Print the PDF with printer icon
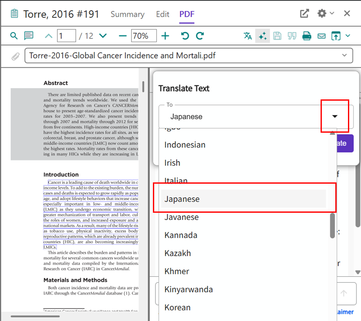The height and width of the screenshot is (321, 361). [307, 36]
